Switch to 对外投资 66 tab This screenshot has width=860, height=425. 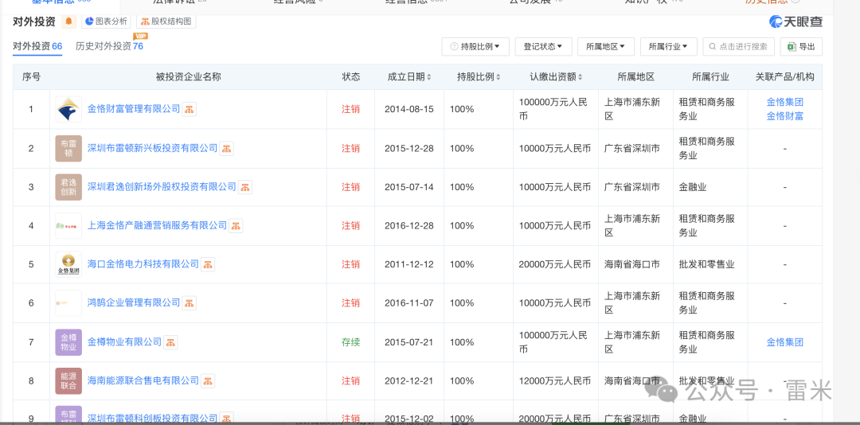coord(37,46)
